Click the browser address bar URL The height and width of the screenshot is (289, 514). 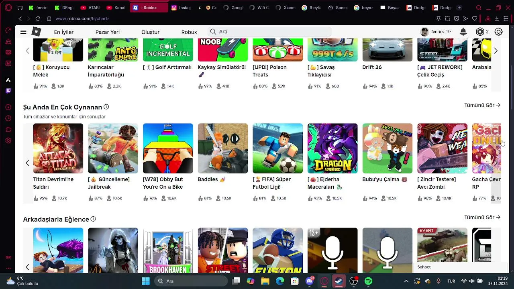[x=82, y=18]
